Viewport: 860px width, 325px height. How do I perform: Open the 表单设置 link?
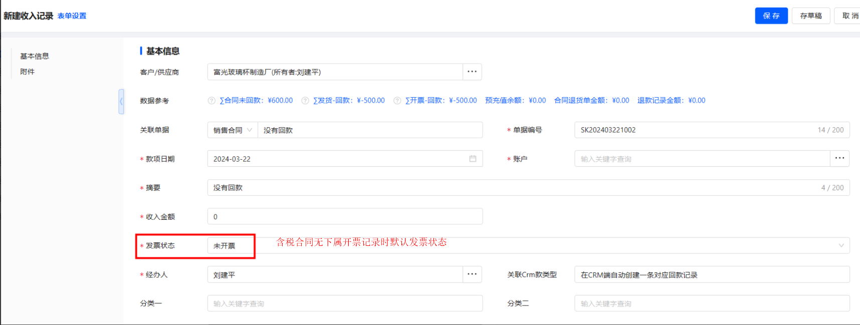(x=72, y=16)
